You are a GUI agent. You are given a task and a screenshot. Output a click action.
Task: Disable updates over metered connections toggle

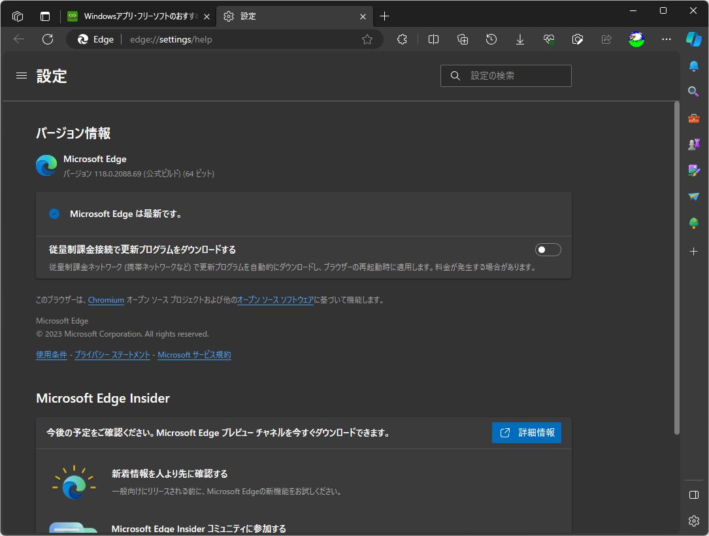548,249
